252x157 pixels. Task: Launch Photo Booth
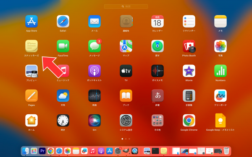click(x=189, y=46)
